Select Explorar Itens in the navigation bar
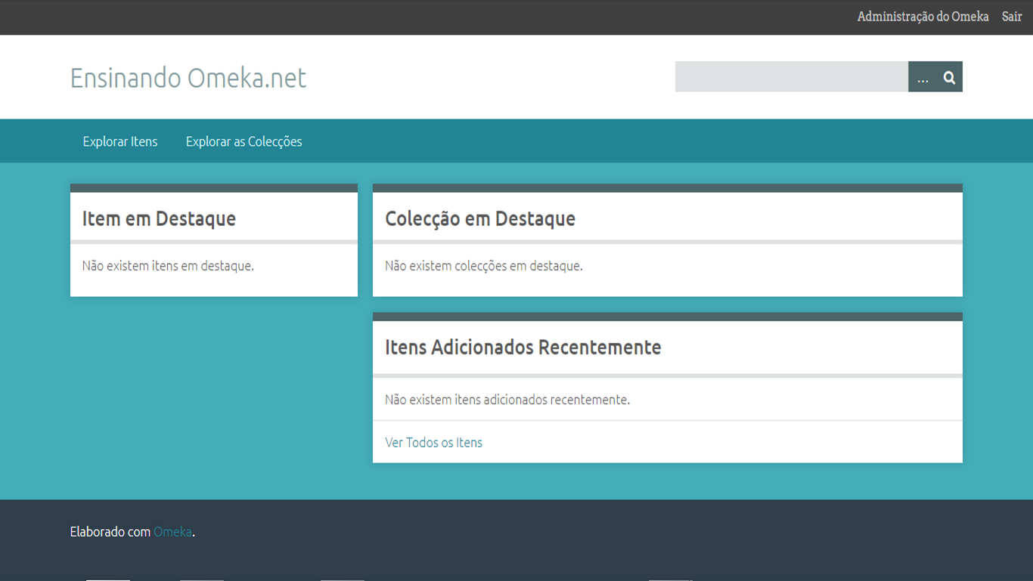1033x581 pixels. pyautogui.click(x=120, y=141)
